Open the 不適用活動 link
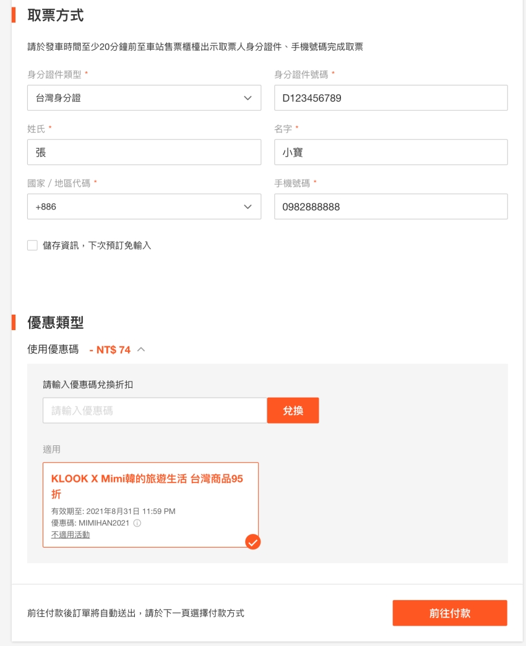526x646 pixels. click(x=71, y=535)
